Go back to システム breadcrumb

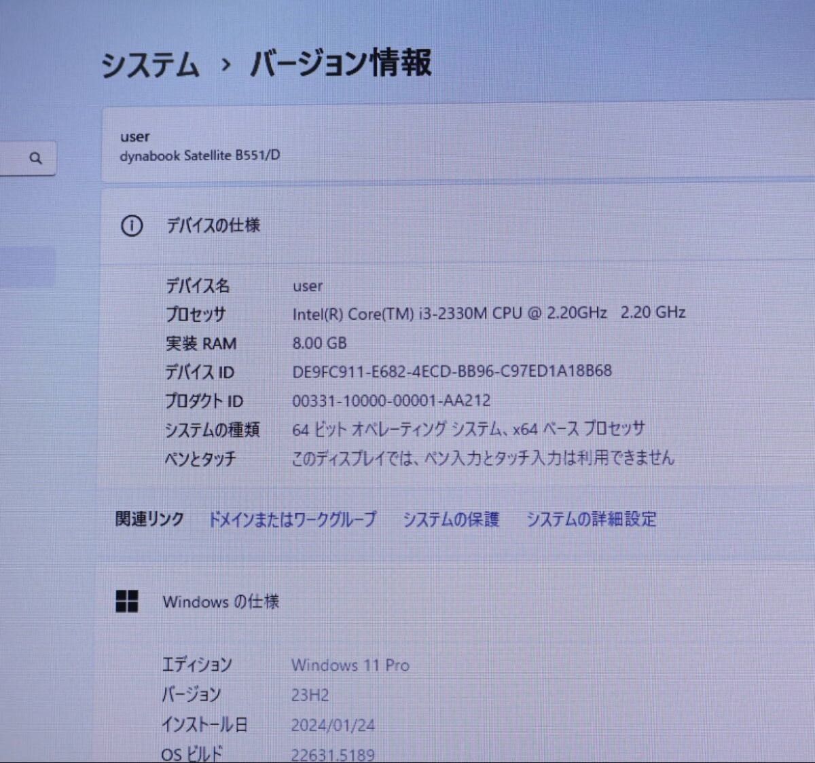pyautogui.click(x=150, y=65)
